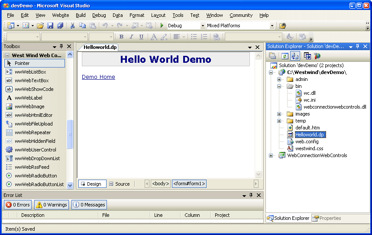Toggle the 0 Messages filter button
This screenshot has width=372, height=235.
(x=89, y=205)
